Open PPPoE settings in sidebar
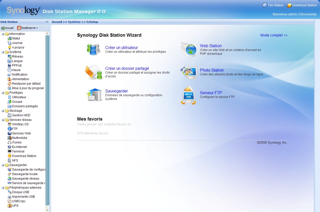The width and height of the screenshot is (320, 212). coord(17,66)
